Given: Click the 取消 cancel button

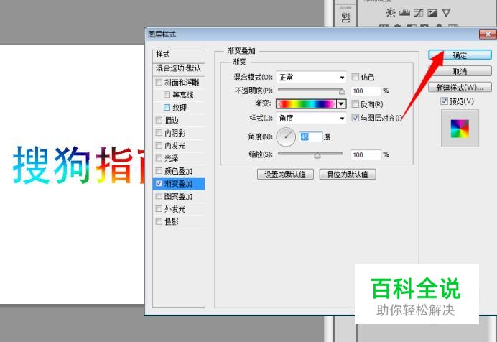Looking at the screenshot, I should click(x=460, y=71).
